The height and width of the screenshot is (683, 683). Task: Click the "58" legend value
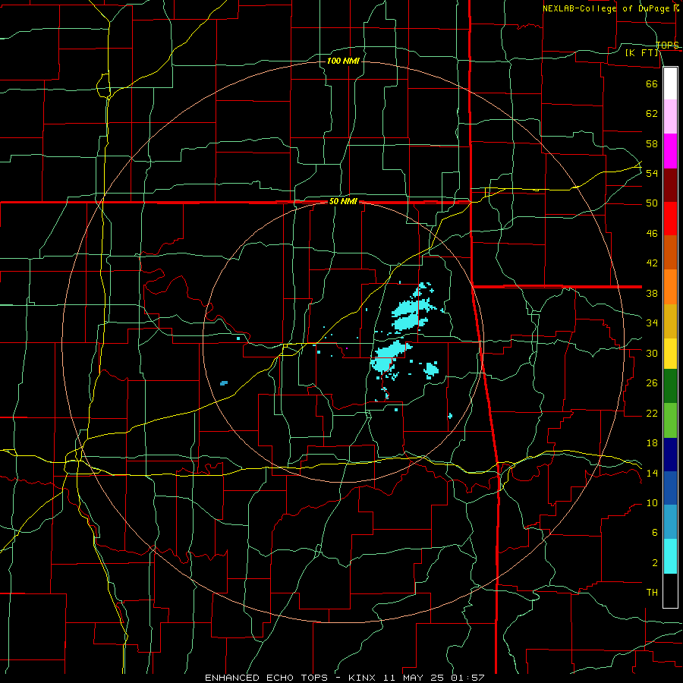(x=652, y=143)
